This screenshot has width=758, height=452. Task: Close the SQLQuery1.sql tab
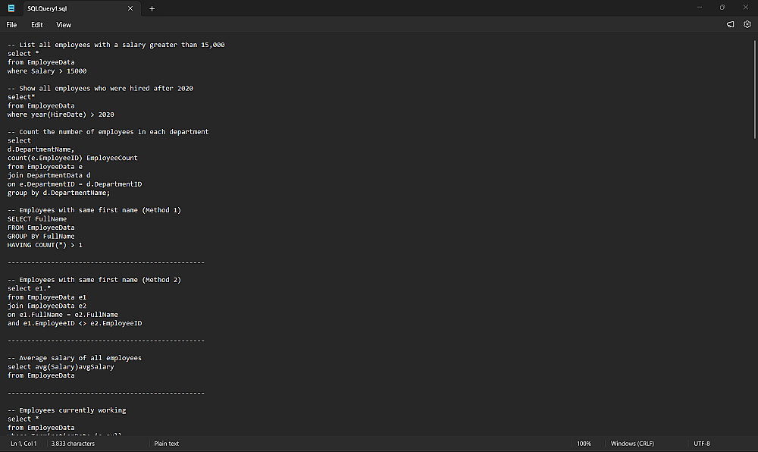130,8
